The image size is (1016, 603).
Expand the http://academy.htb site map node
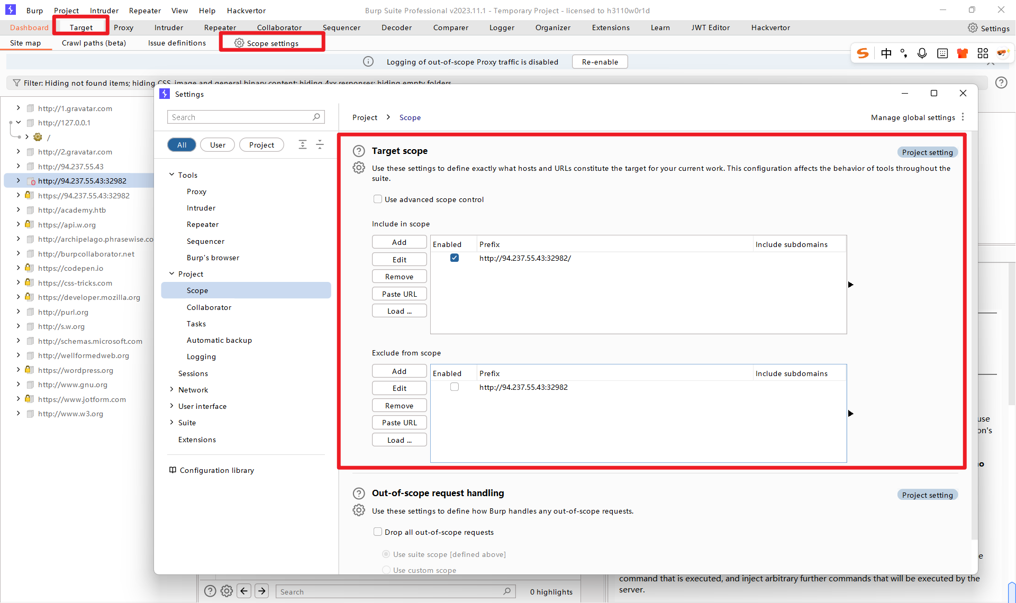point(18,210)
